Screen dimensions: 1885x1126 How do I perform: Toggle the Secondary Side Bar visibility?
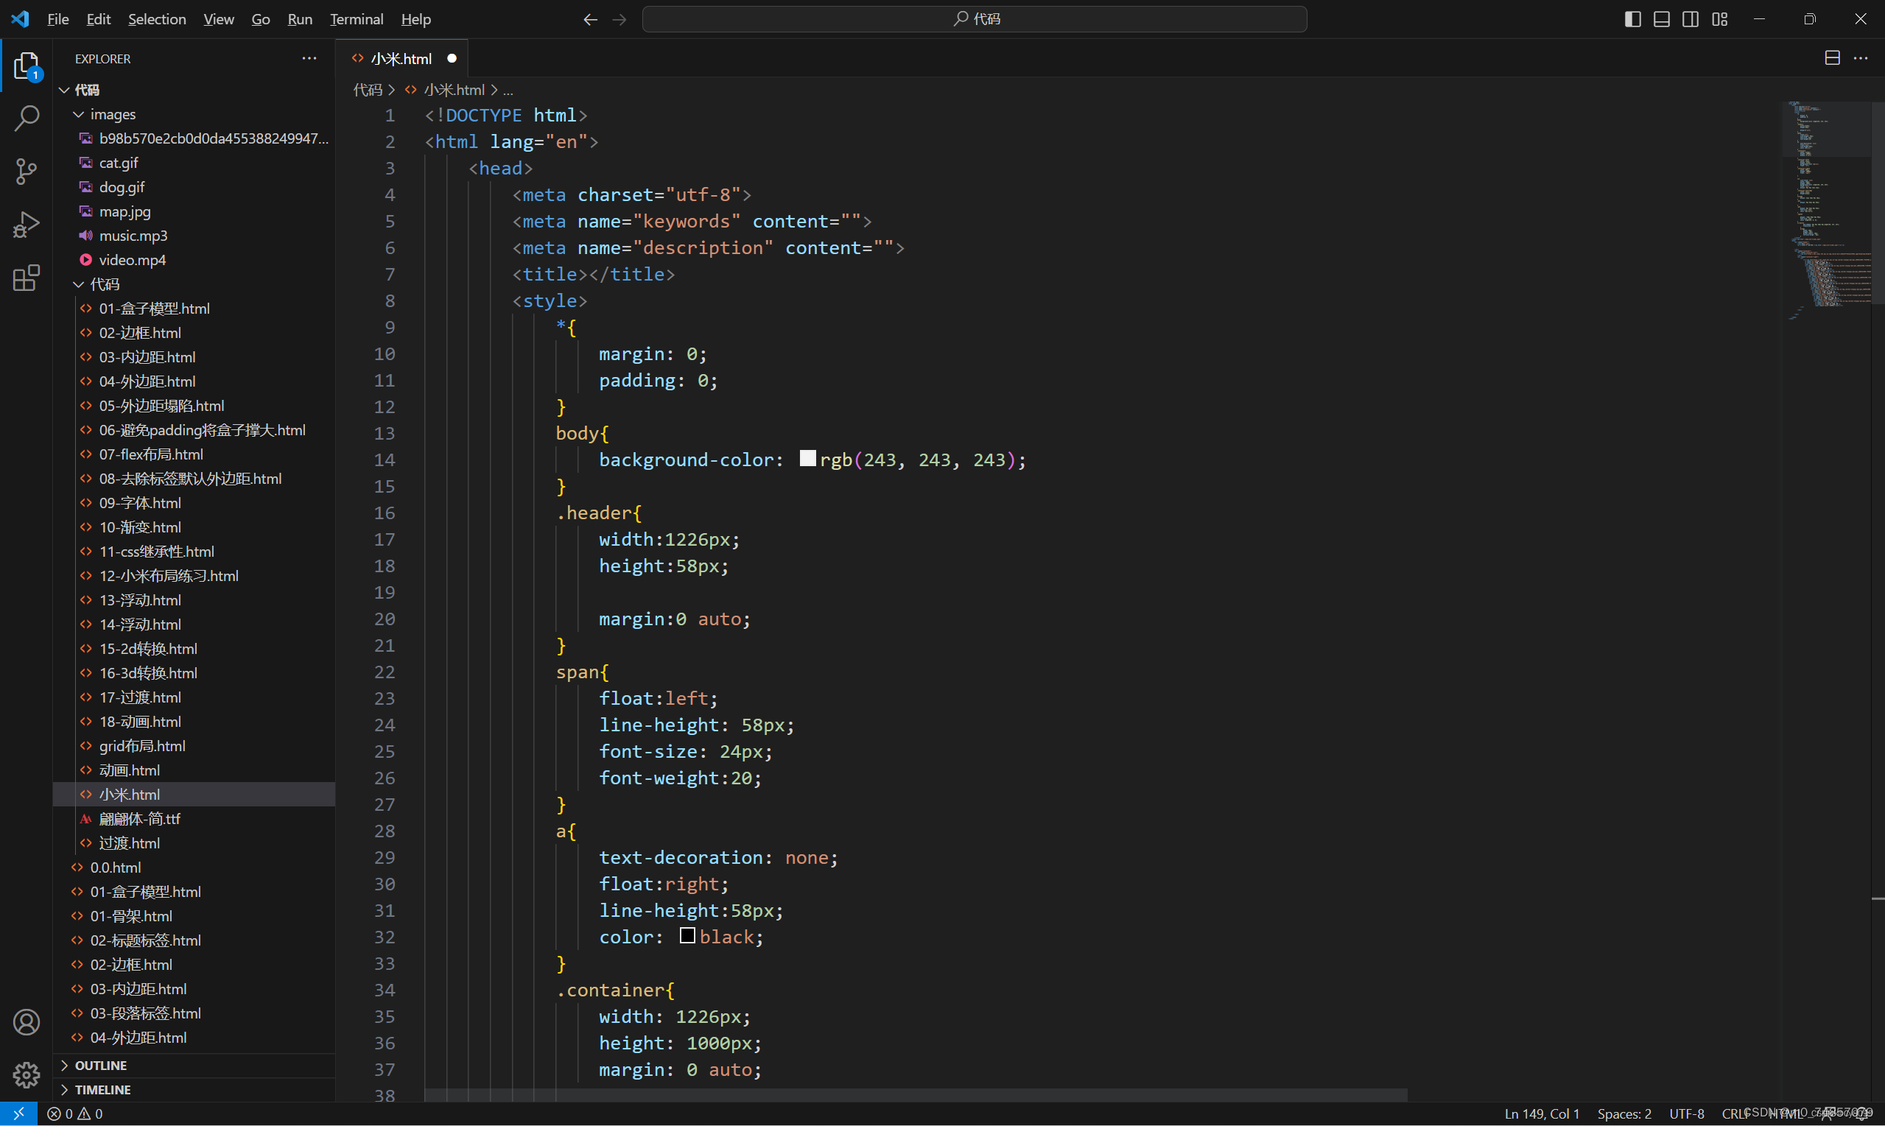1690,19
